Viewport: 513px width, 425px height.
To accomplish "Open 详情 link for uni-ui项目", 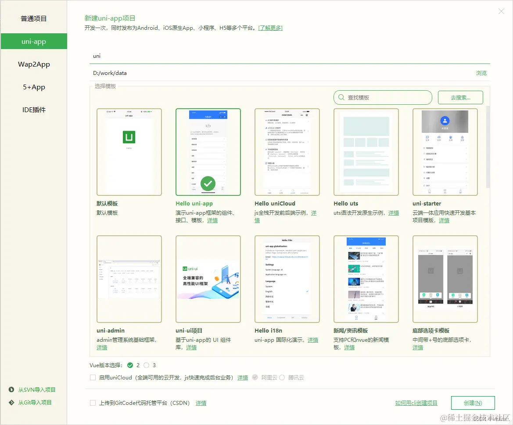I will [x=191, y=347].
